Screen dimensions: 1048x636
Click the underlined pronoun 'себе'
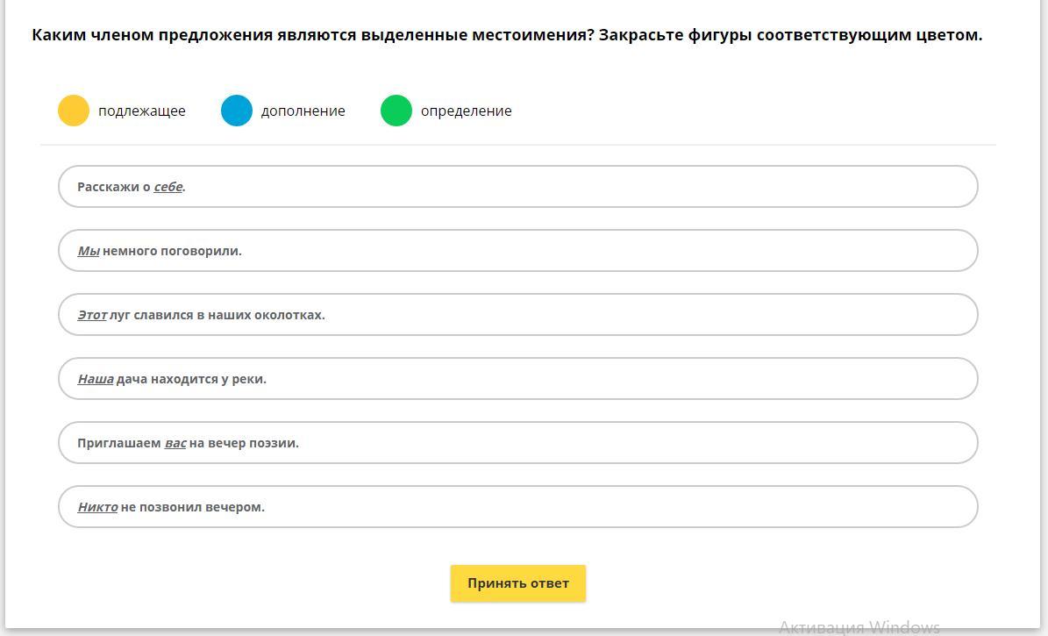[x=168, y=187]
